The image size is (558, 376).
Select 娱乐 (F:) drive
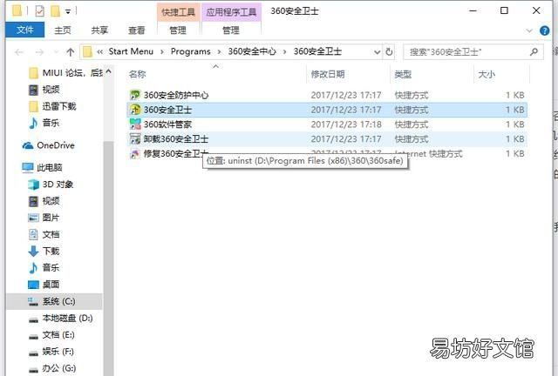click(51, 352)
